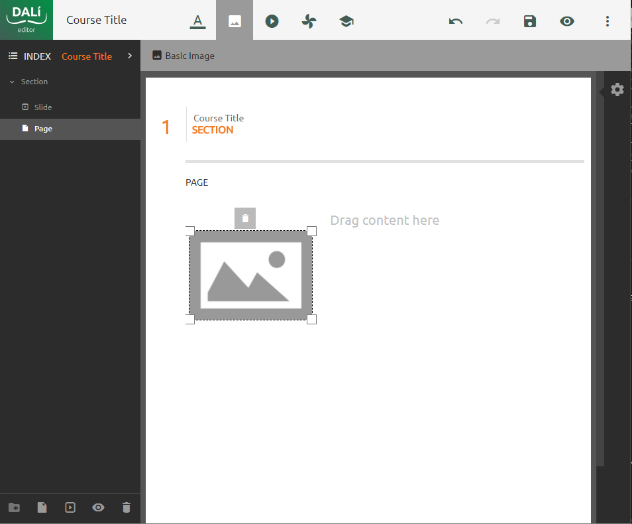Open the animations pinwheel category
Viewport: 632px width, 524px height.
tap(309, 21)
